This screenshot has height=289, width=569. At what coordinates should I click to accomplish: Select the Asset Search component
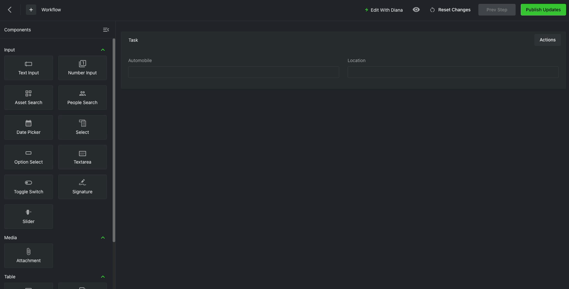pyautogui.click(x=28, y=98)
